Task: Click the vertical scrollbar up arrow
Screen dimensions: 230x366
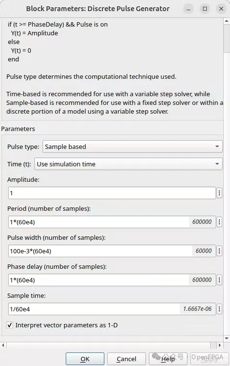Action: pyautogui.click(x=227, y=21)
